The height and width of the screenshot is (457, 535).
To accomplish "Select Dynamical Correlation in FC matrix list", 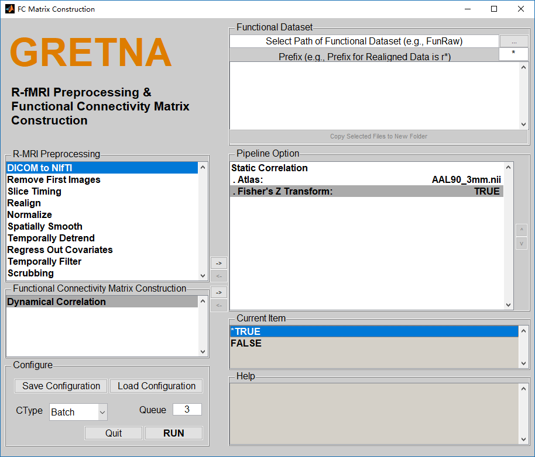I will point(102,302).
